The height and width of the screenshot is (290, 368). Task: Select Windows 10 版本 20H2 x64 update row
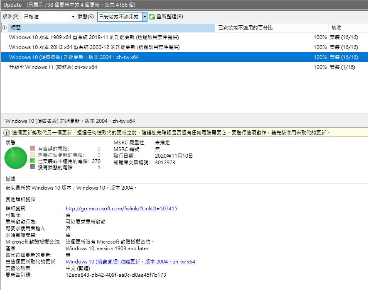pos(184,47)
